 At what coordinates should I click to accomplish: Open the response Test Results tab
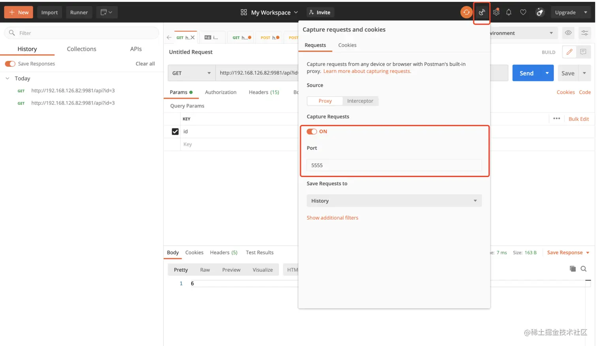(259, 252)
